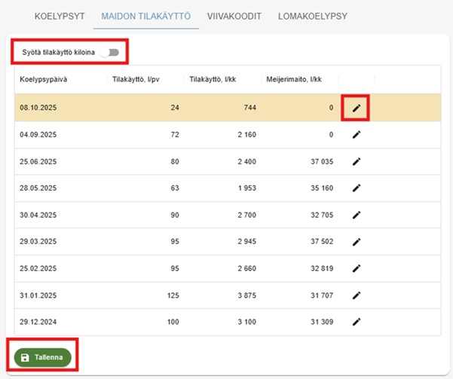453x379 pixels.
Task: Open the Viivakoodit tab
Action: tap(234, 16)
